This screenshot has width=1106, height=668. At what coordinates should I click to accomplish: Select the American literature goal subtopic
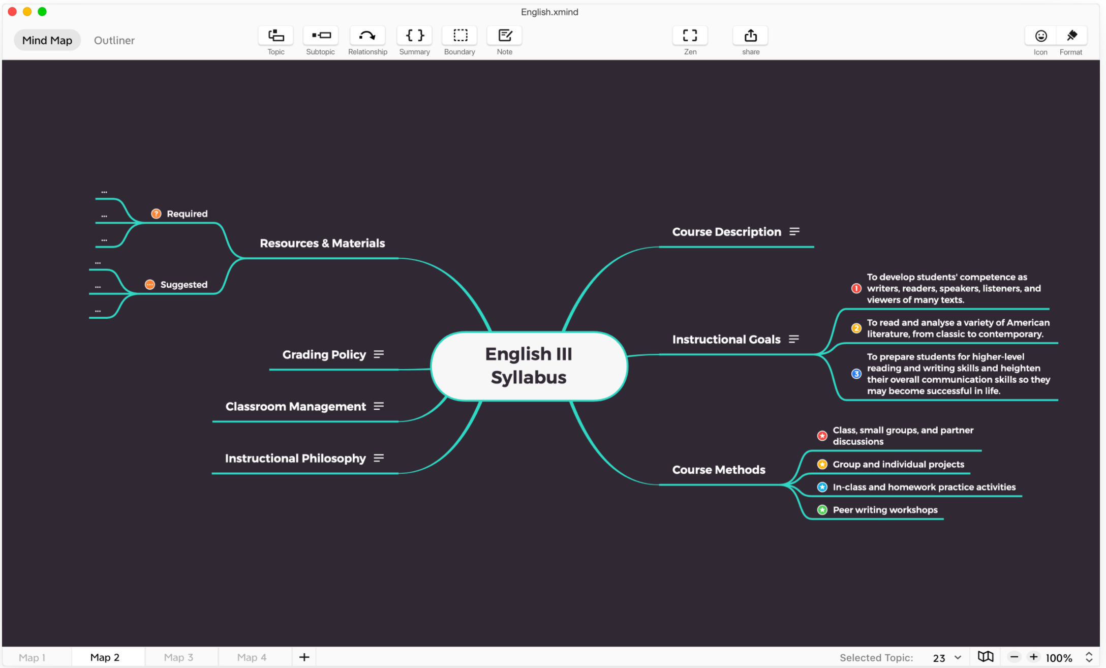[958, 328]
